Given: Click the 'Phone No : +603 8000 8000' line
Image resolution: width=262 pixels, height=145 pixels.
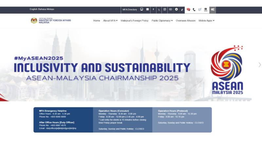Looking at the screenshot, I should tap(52, 117).
